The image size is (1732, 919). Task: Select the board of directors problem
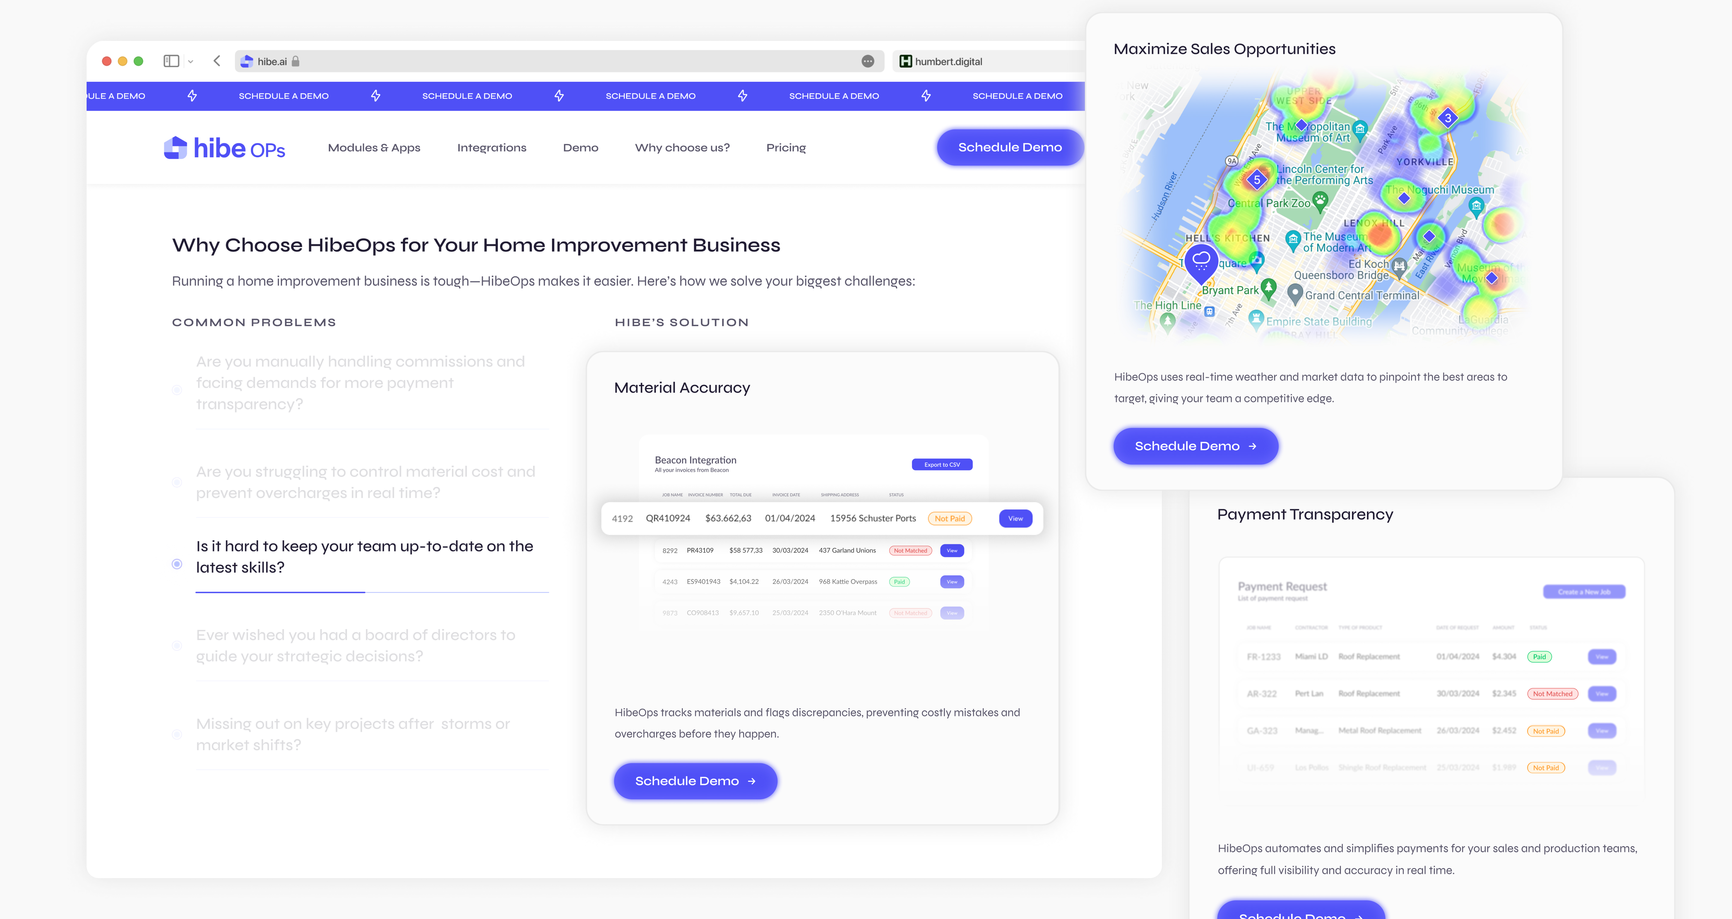(x=361, y=645)
